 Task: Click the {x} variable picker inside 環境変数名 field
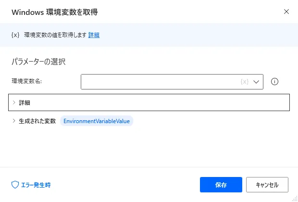point(244,82)
